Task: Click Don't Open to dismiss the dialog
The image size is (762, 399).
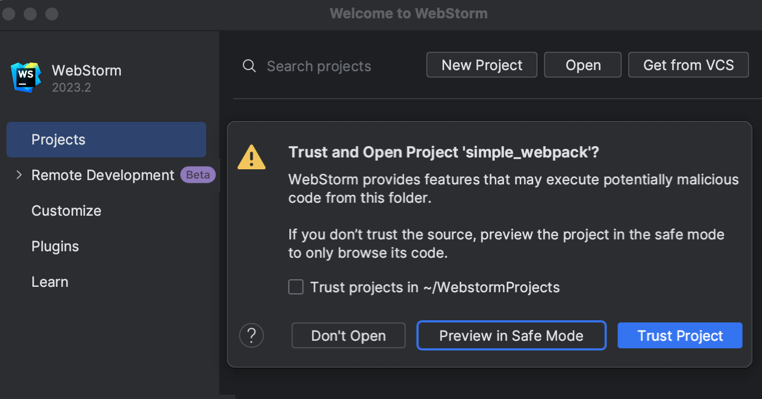Action: (348, 335)
